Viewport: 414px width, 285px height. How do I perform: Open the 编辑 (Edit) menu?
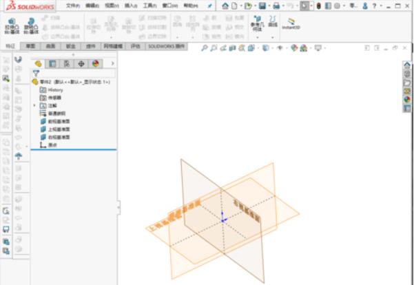[92, 6]
